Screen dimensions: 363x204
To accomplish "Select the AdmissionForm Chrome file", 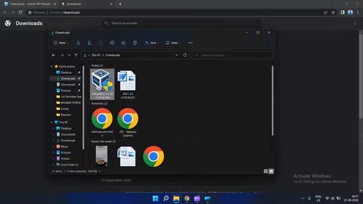I will 102,122.
